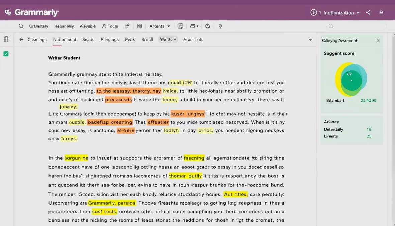Viewport: 395px width, 226px height.
Task: Click the book icon in the left sidebar
Action: (x=6, y=39)
